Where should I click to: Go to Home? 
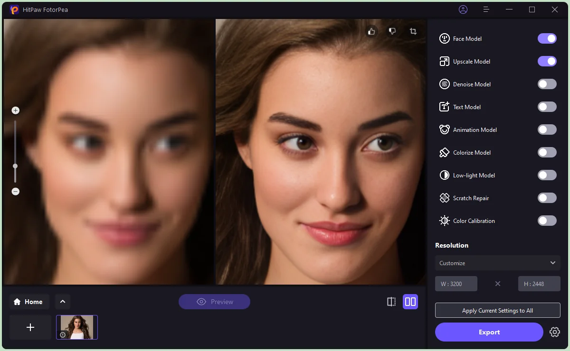pos(28,302)
